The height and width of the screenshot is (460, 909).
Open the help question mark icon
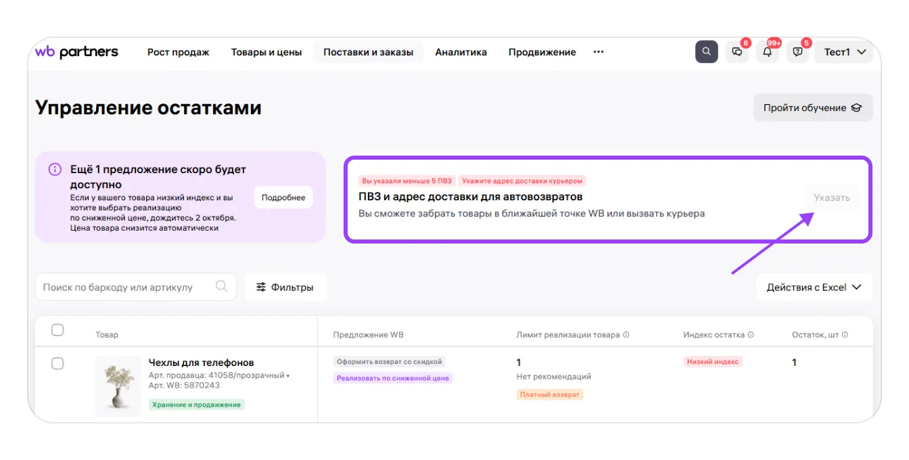click(x=797, y=52)
